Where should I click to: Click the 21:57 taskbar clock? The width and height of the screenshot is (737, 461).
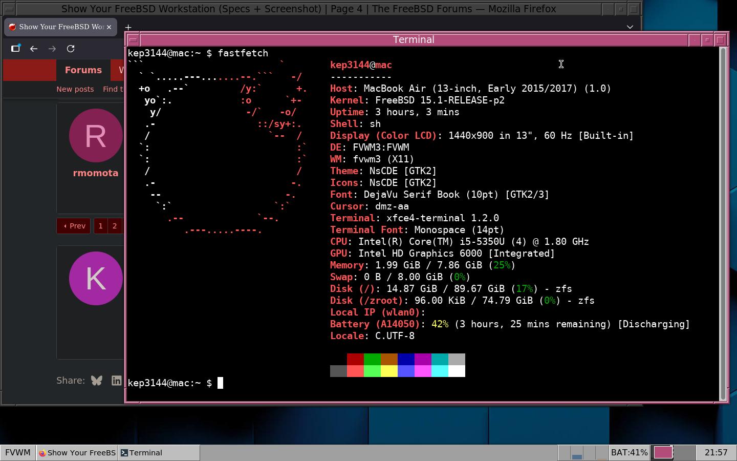click(716, 453)
